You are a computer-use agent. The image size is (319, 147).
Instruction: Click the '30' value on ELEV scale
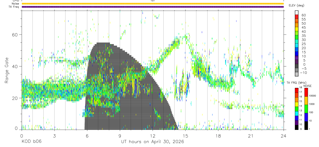(303, 40)
